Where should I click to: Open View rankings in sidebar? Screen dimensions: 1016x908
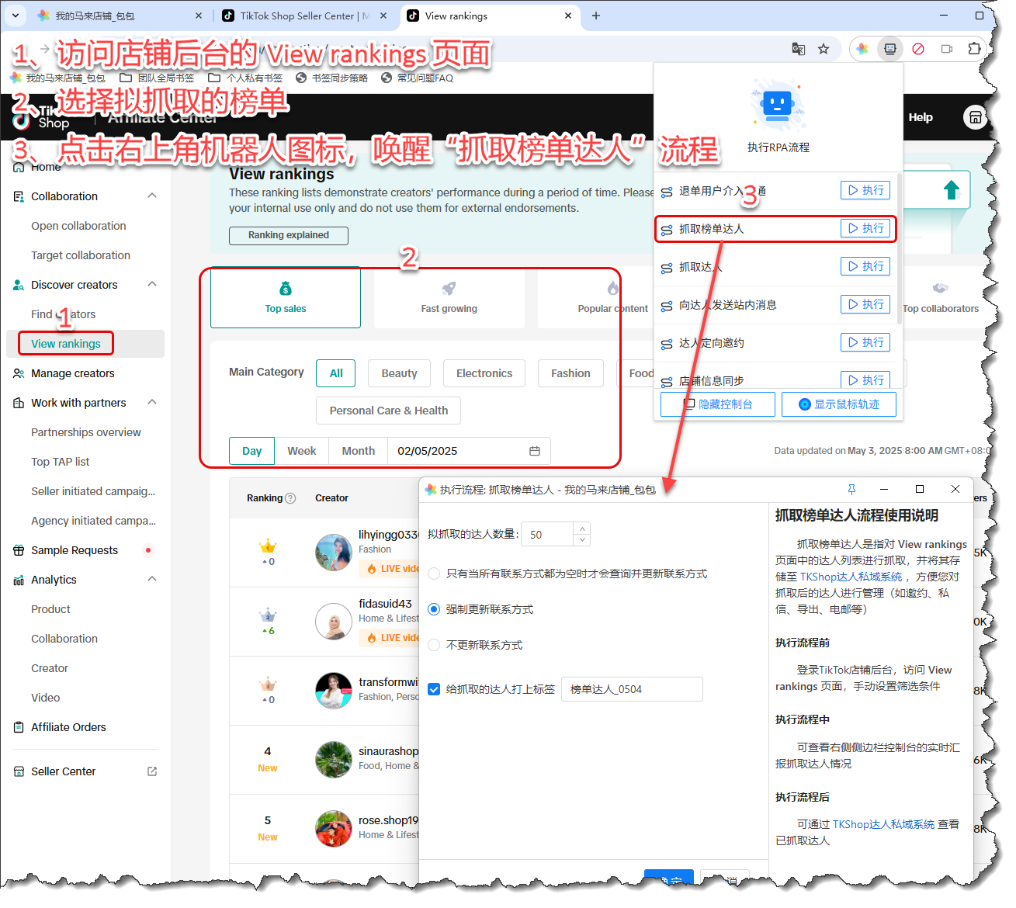(66, 344)
